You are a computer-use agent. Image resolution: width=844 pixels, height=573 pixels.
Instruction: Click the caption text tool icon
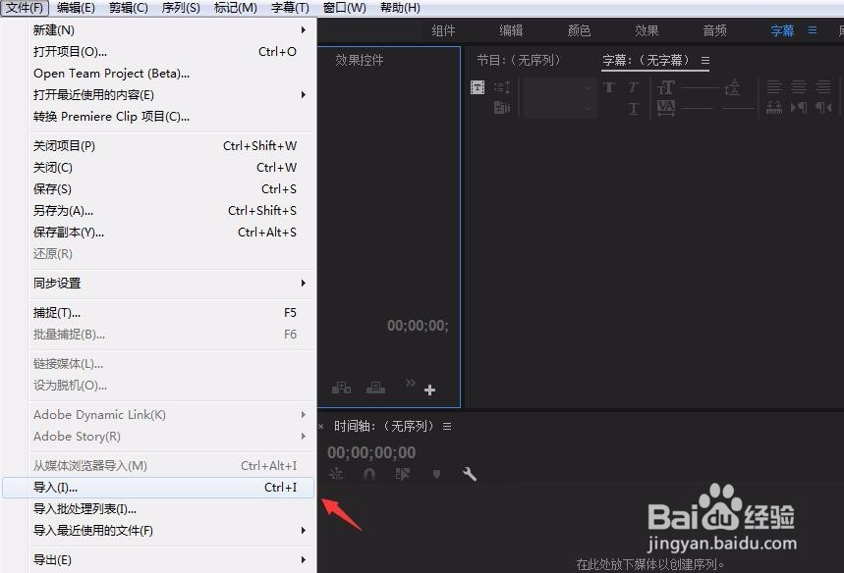tap(478, 87)
